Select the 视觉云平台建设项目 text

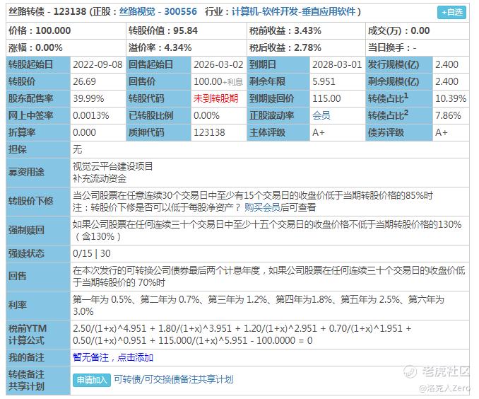click(113, 166)
